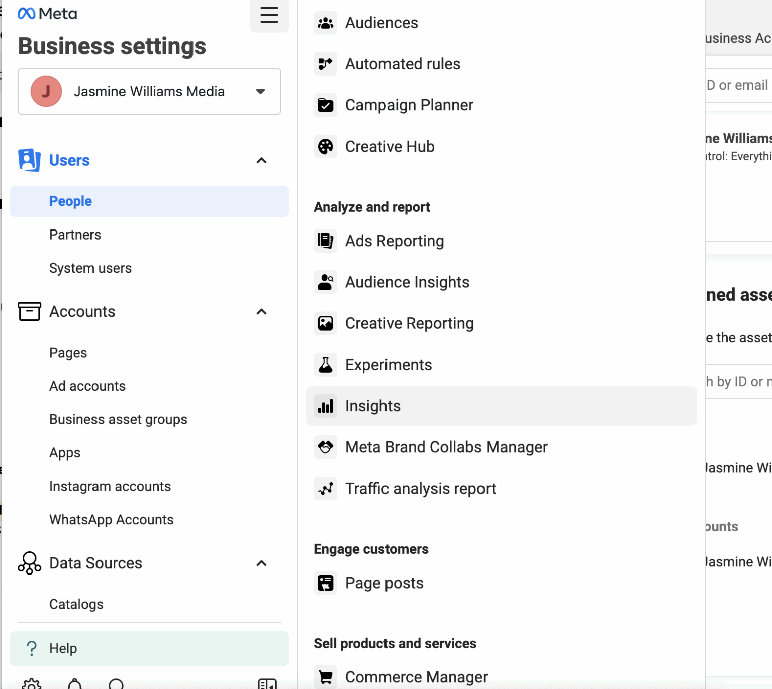Click the Meta logo
This screenshot has width=772, height=689.
point(47,14)
